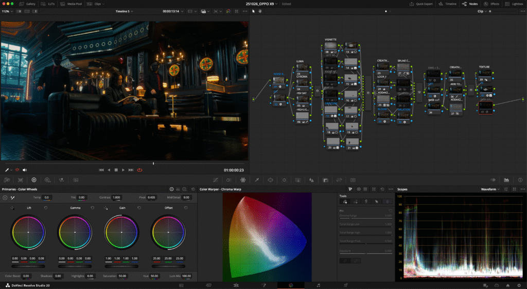Switch to the Effects panel tab
The image size is (527, 289).
491,4
